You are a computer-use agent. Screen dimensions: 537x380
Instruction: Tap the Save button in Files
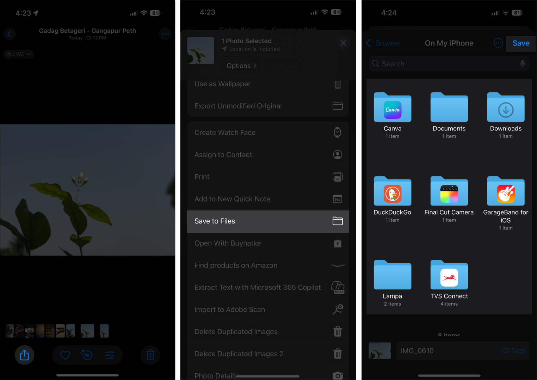[520, 43]
